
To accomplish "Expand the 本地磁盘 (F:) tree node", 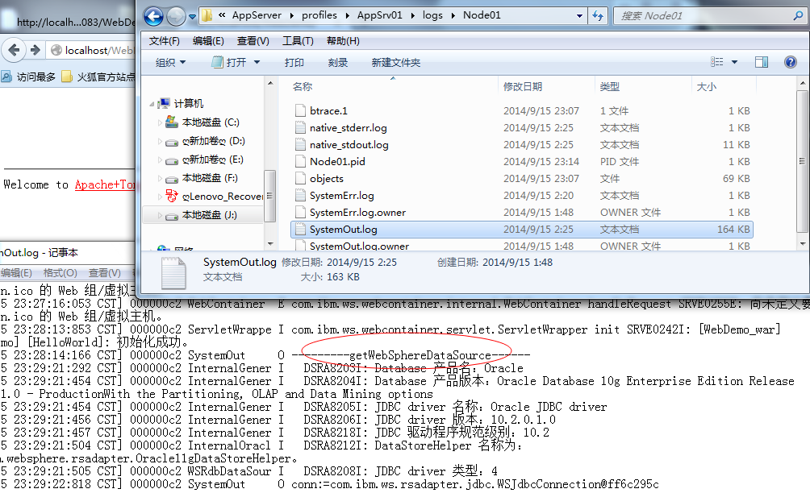I will click(x=160, y=178).
